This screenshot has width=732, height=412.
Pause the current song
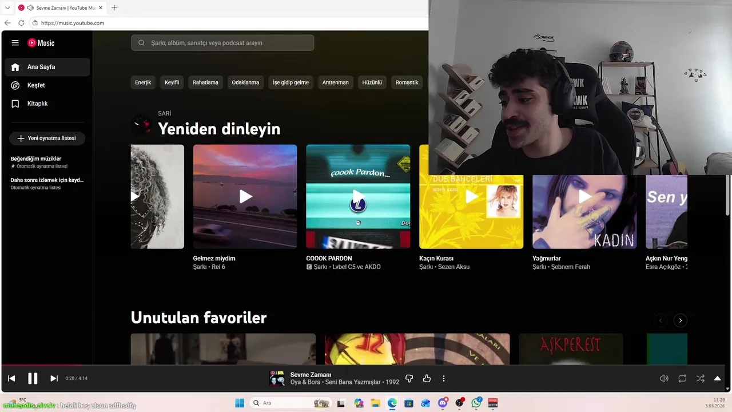point(33,378)
